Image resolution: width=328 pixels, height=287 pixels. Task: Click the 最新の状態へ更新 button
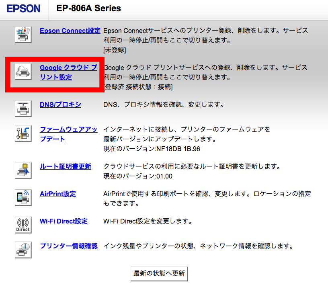159,274
